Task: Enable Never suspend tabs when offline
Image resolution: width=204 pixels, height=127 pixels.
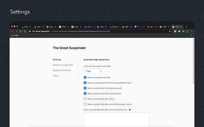Action: coord(85,99)
